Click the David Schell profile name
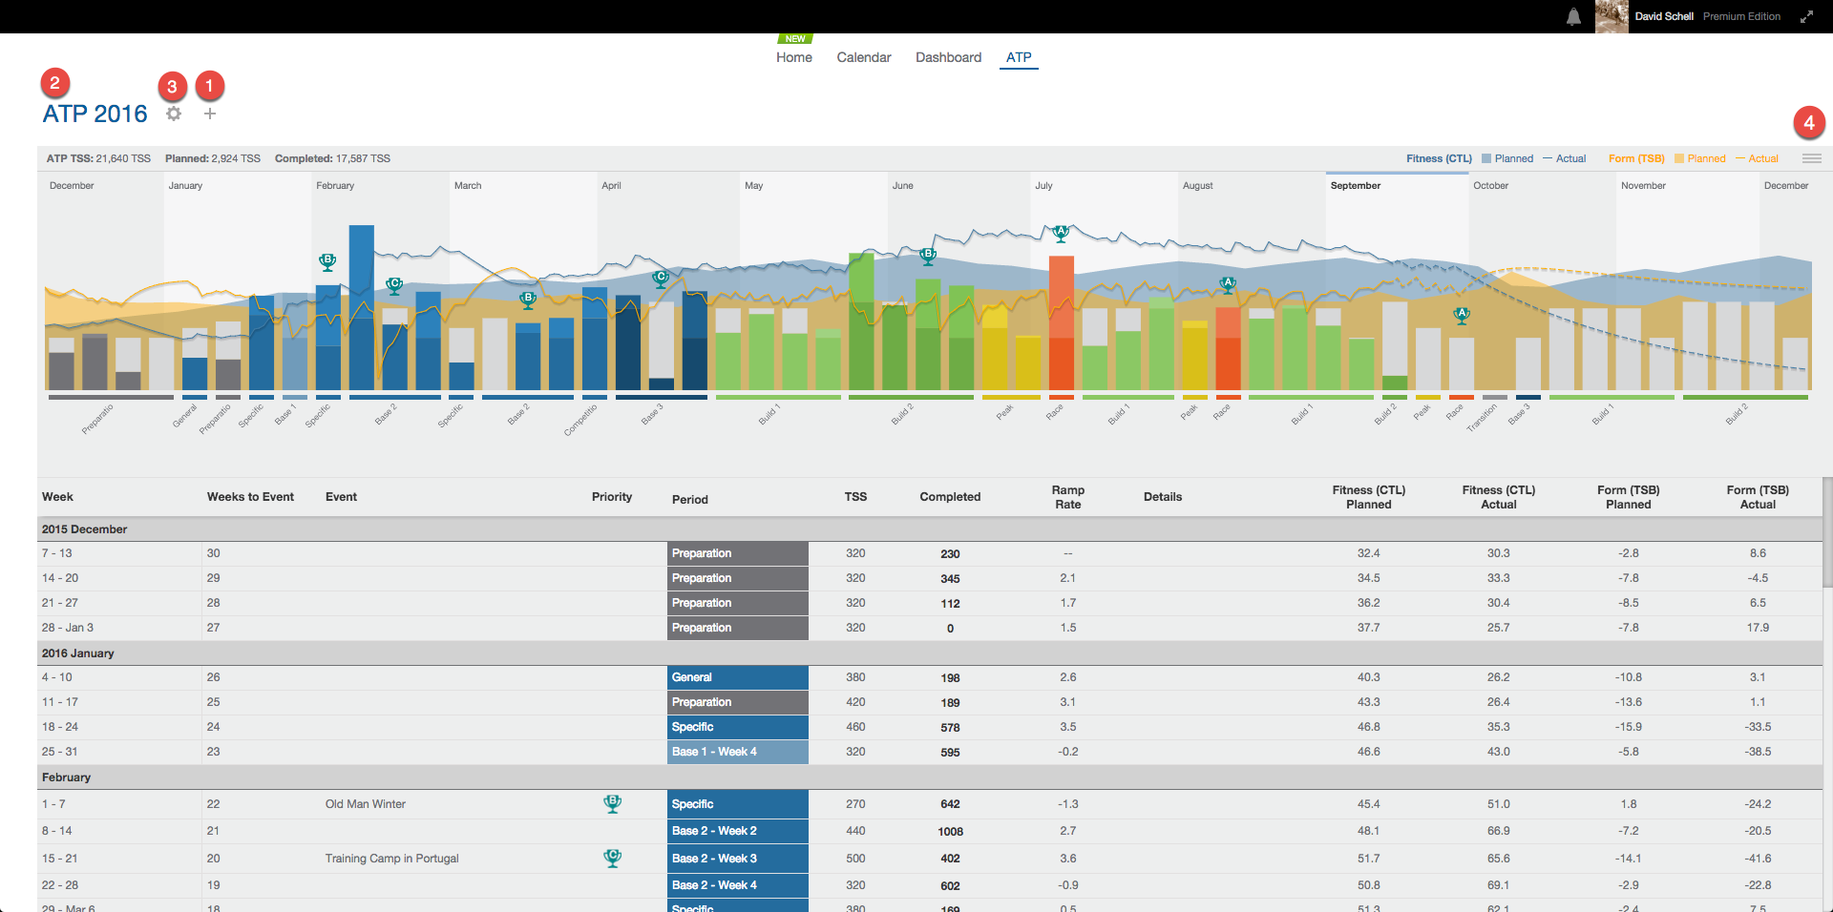1833x912 pixels. point(1662,16)
